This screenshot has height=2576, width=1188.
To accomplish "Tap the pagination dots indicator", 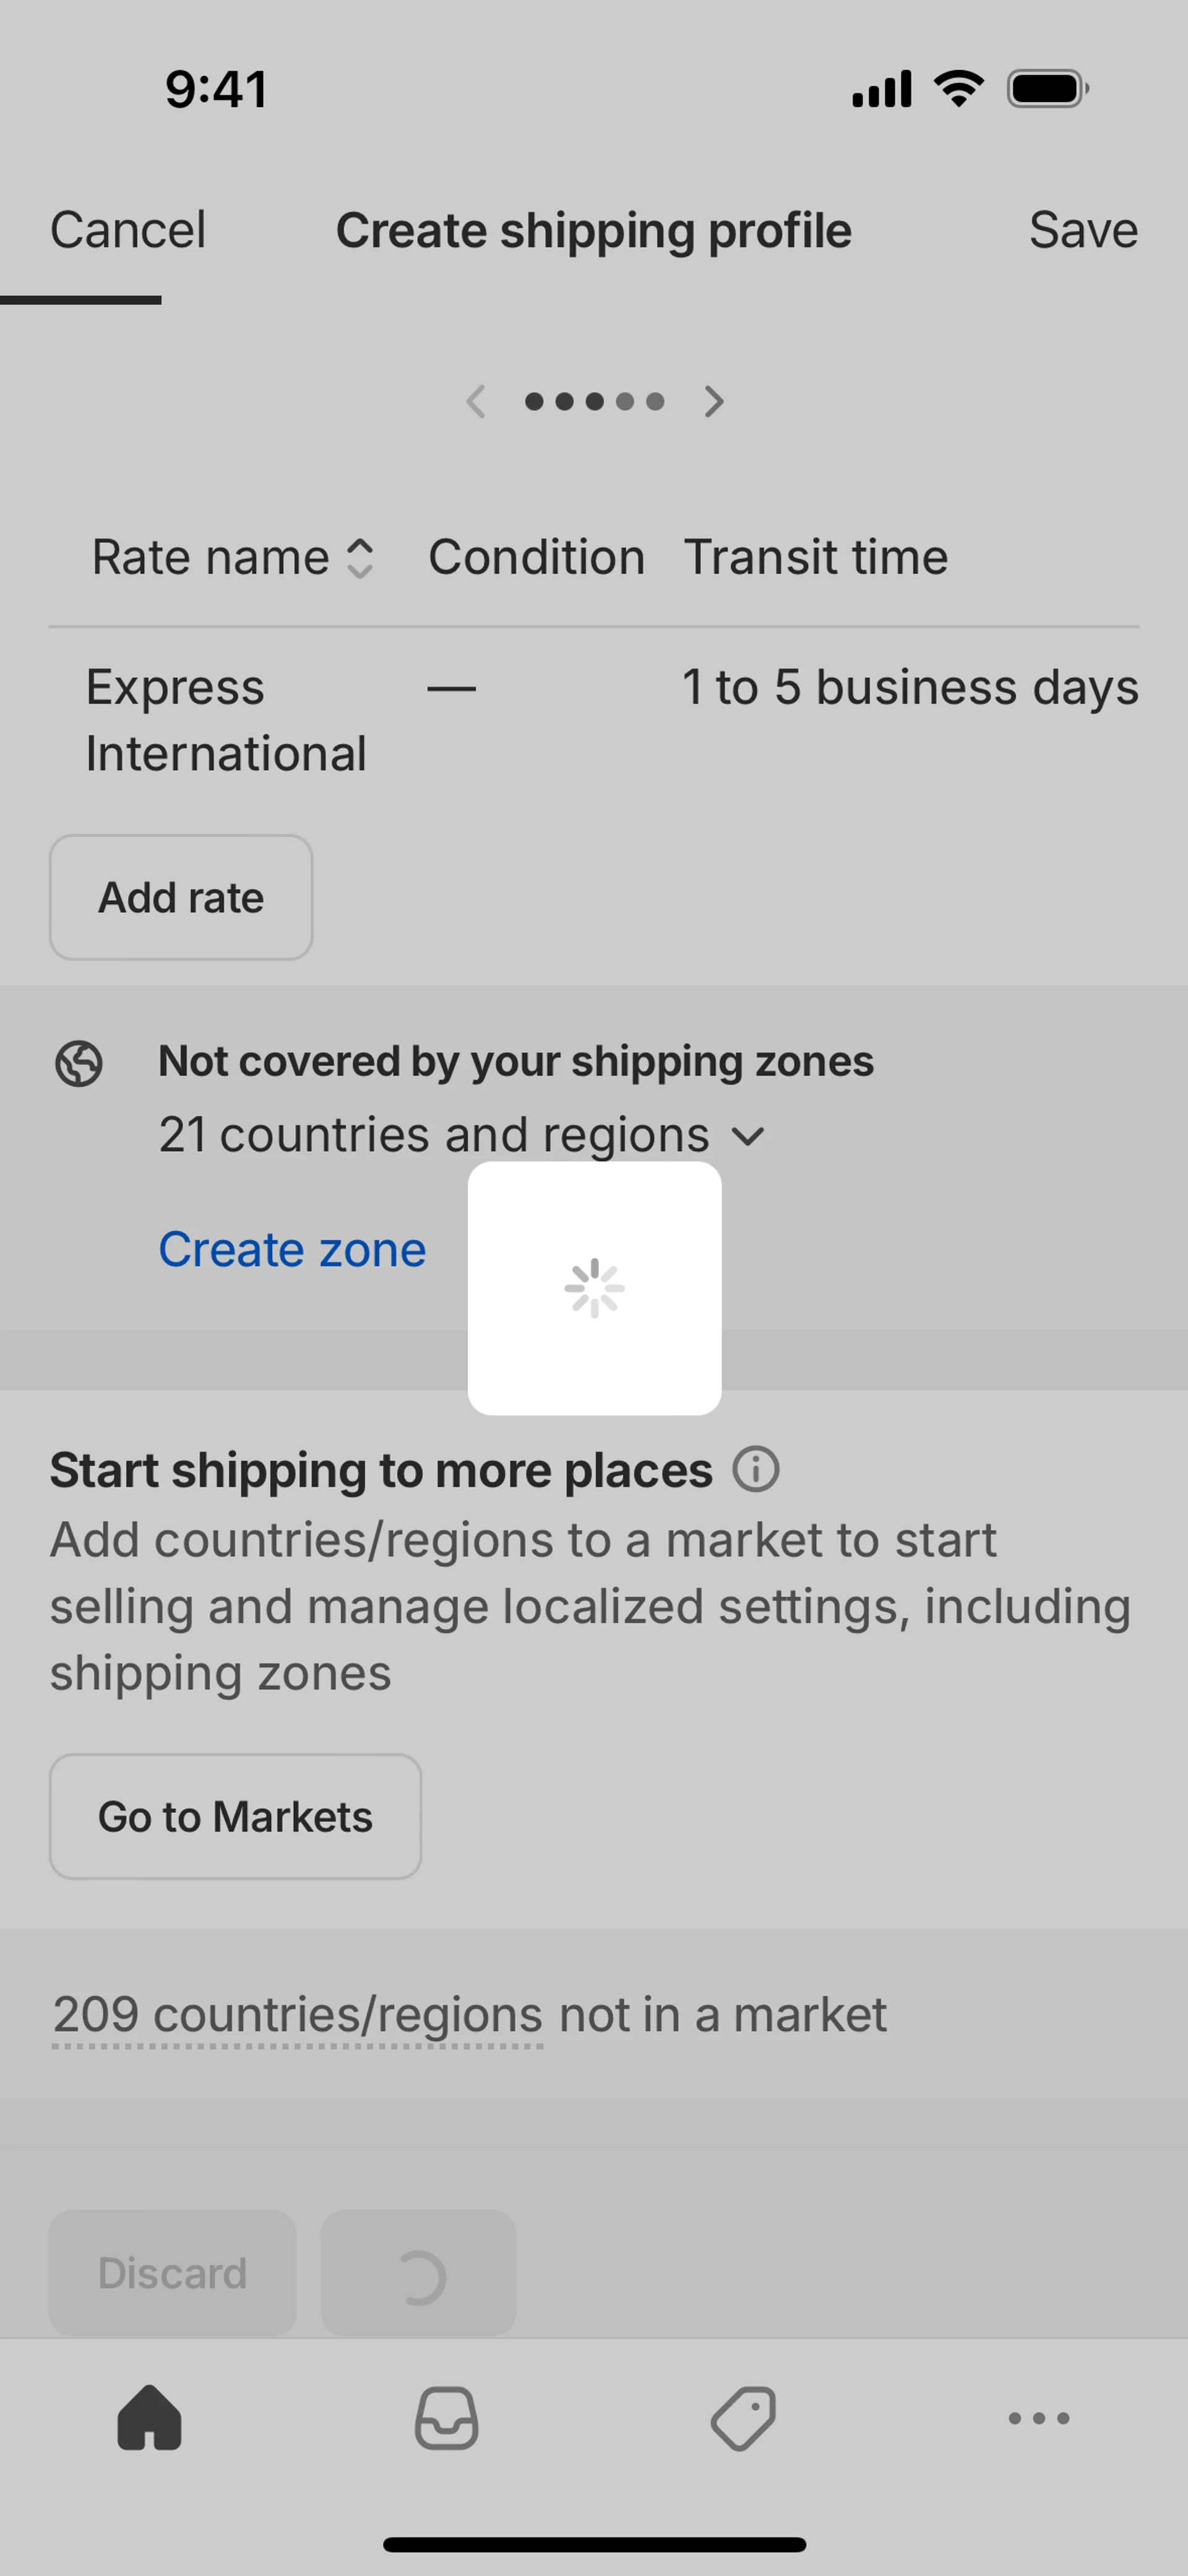I will pos(594,402).
